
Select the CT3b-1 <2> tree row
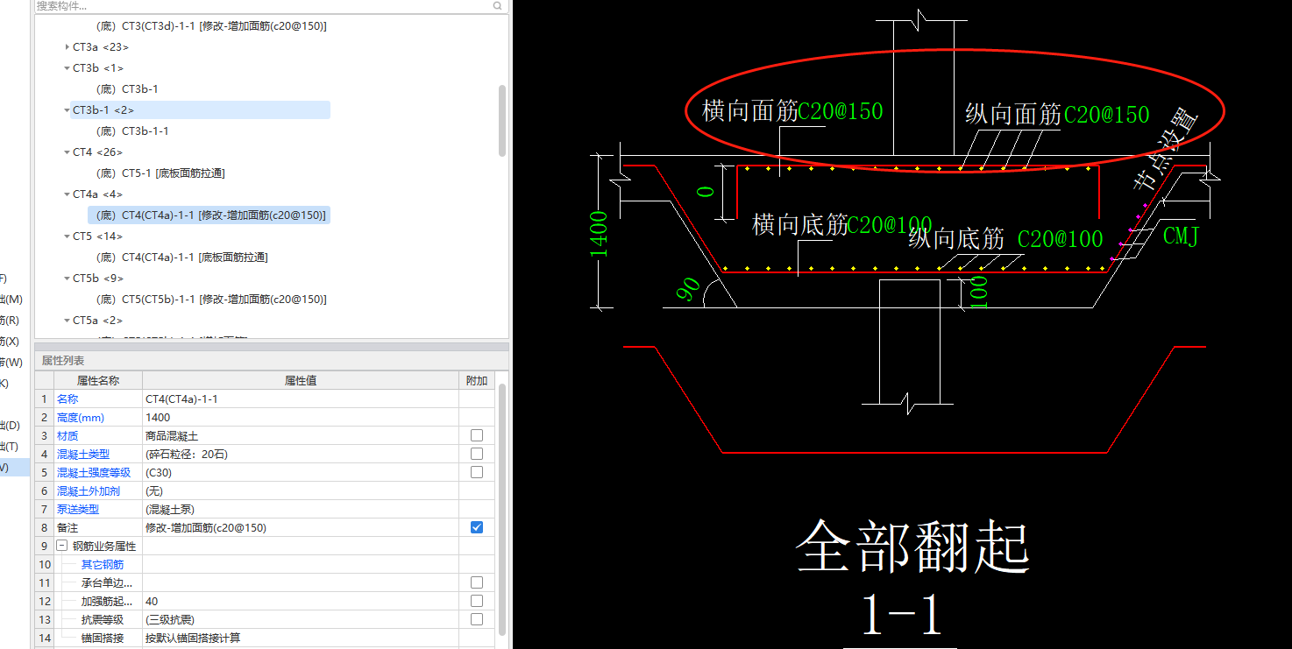pos(200,110)
